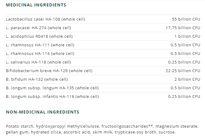This screenshot has height=139, width=205.
Task: Choose the L. salivarius HA-118 entry
Action: 38,62
